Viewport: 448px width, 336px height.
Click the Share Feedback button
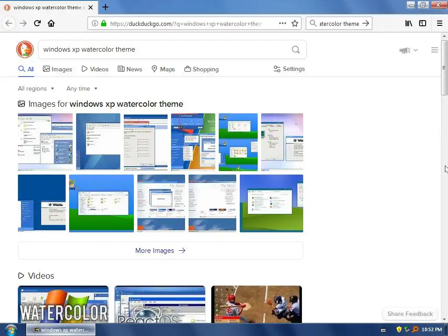(410, 314)
